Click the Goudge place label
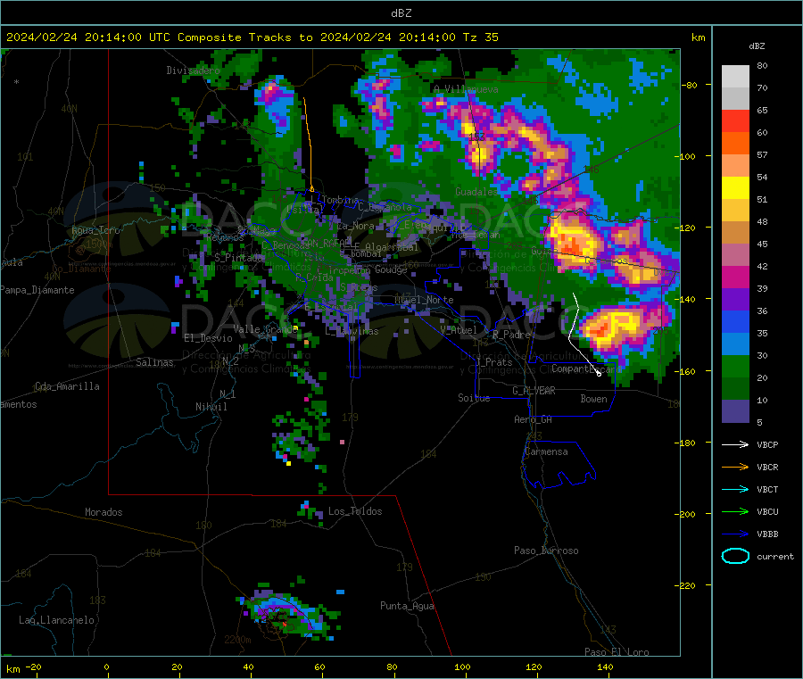The height and width of the screenshot is (679, 803). [x=391, y=269]
